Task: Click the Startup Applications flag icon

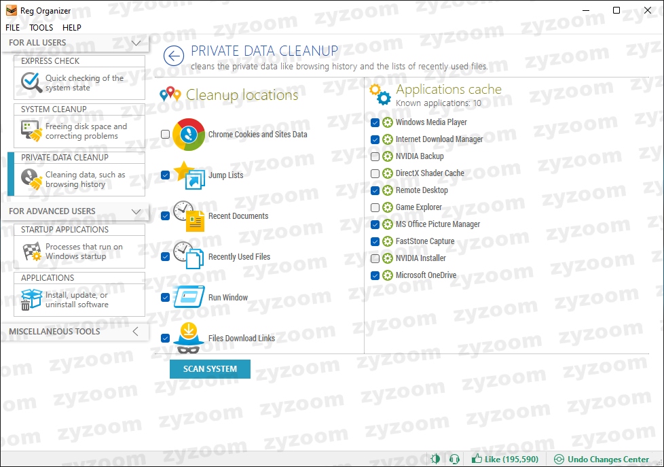Action: (32, 251)
